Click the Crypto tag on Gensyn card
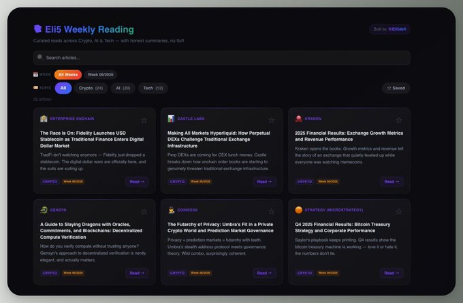This screenshot has height=303, width=463. click(x=50, y=273)
